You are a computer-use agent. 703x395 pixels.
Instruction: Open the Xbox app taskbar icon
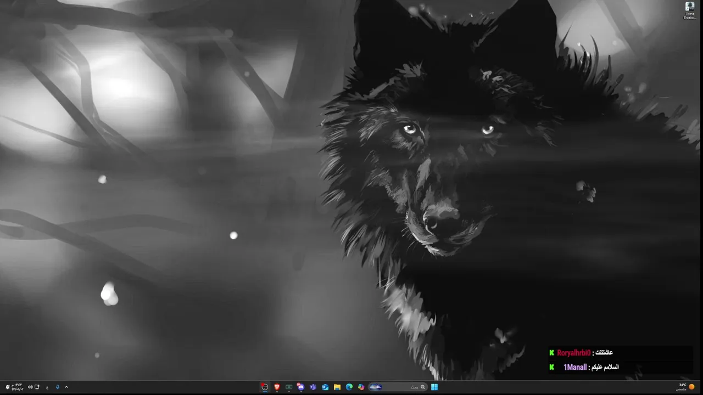point(289,387)
